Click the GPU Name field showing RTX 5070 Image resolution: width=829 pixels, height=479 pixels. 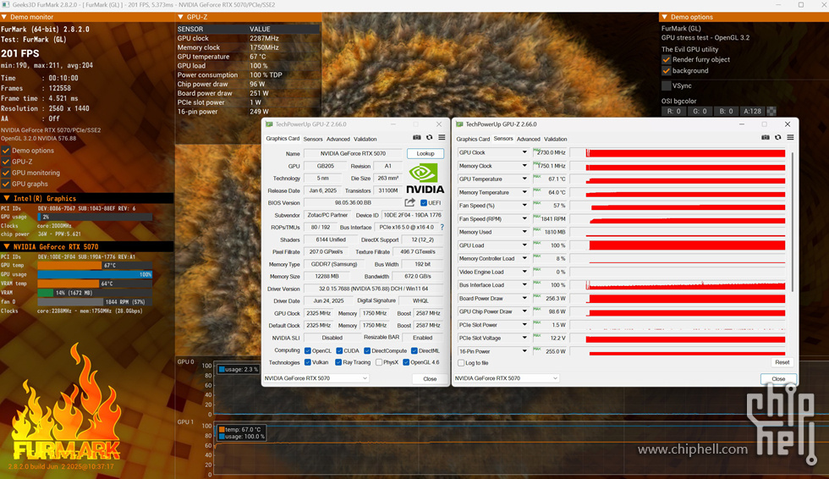353,153
